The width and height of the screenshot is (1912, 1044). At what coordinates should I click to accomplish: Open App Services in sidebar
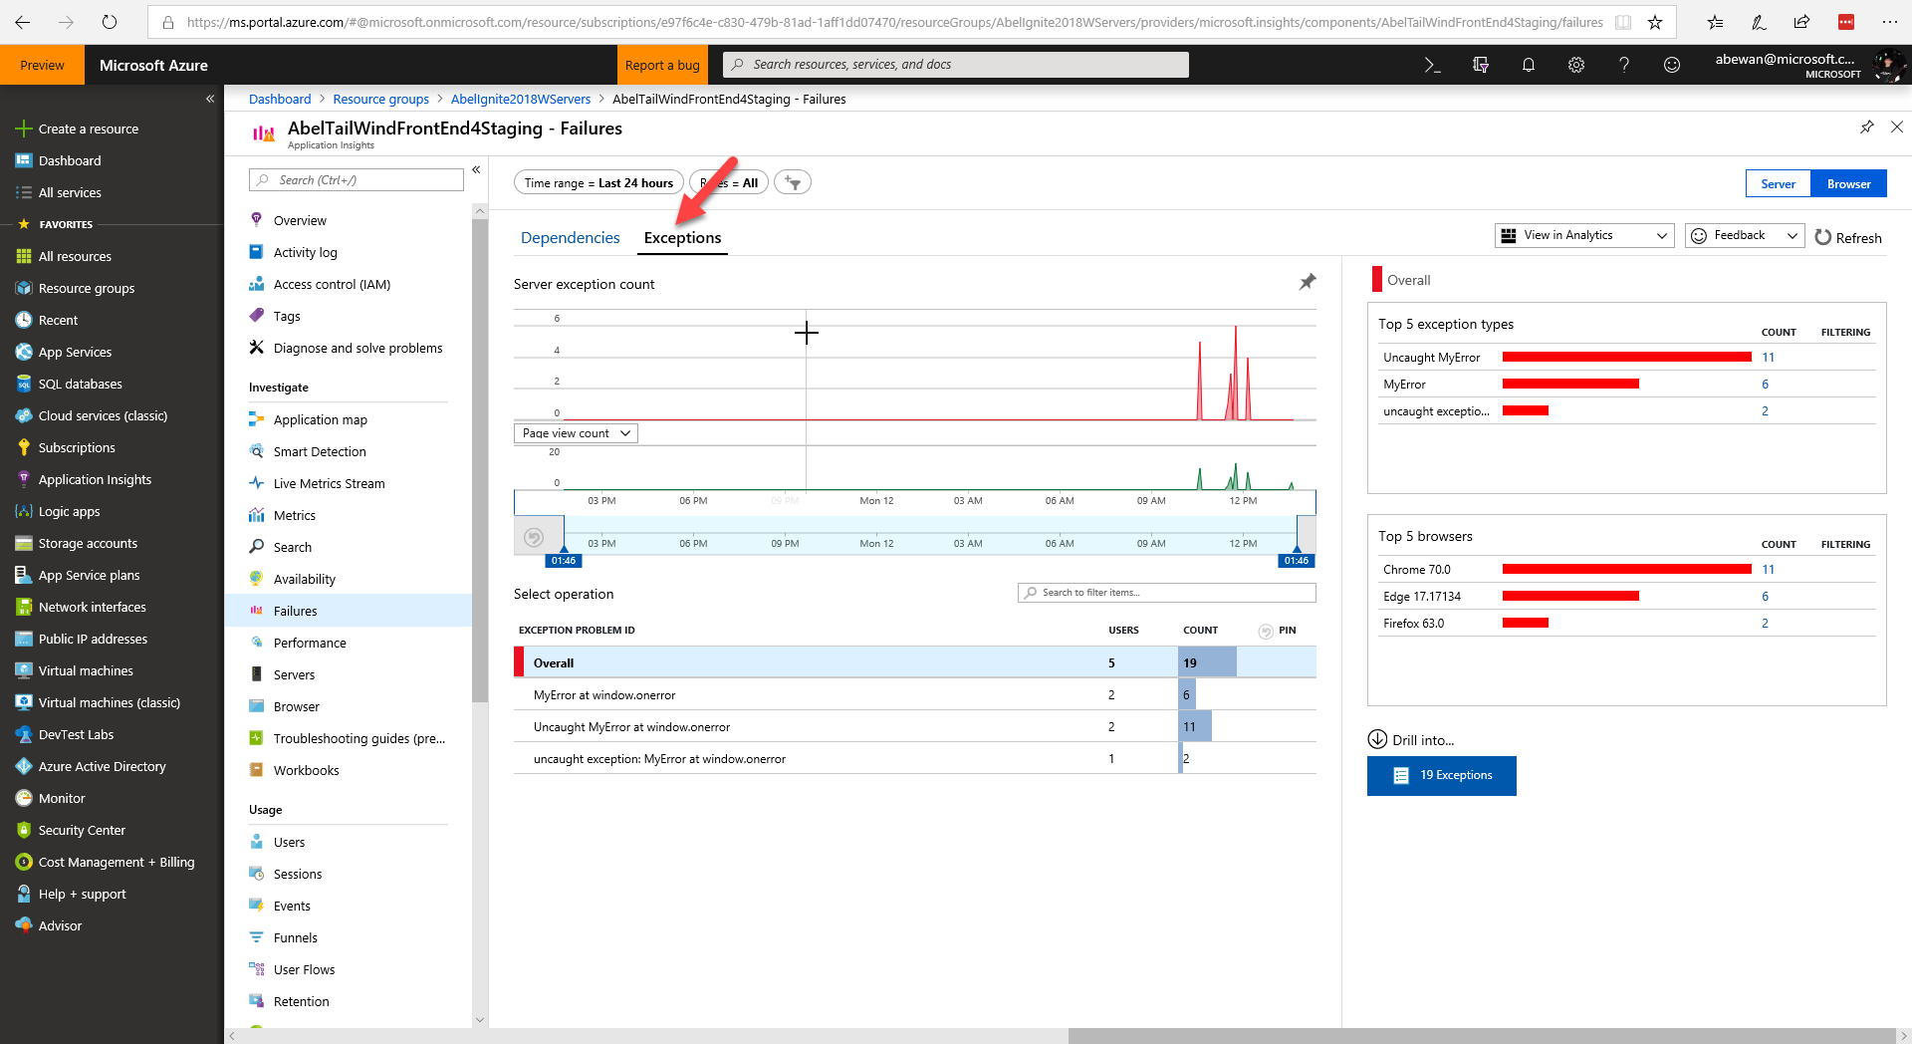pyautogui.click(x=75, y=352)
